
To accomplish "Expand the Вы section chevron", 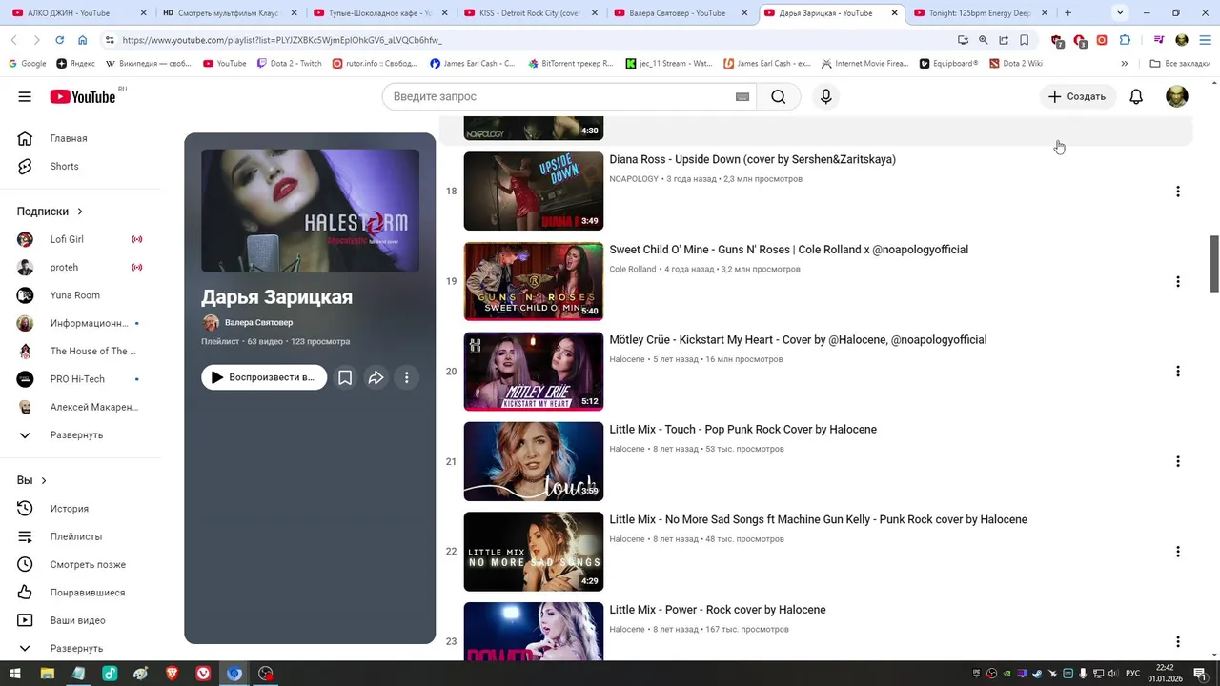I will click(44, 481).
